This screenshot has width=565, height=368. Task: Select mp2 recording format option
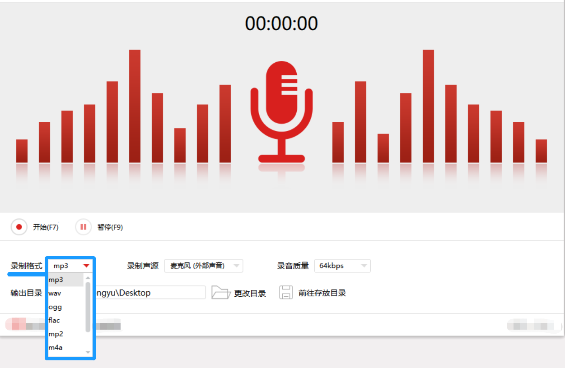[55, 334]
